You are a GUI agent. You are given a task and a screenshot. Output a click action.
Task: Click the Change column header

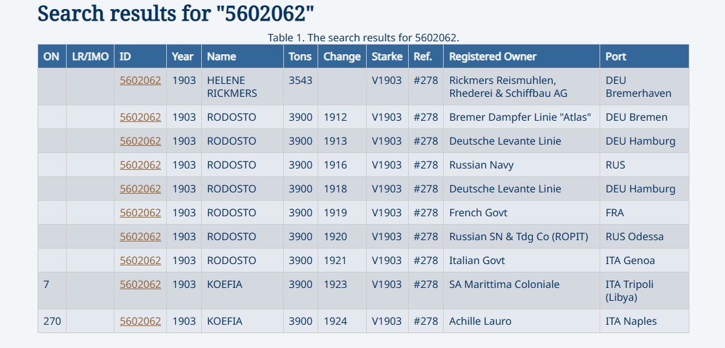342,56
